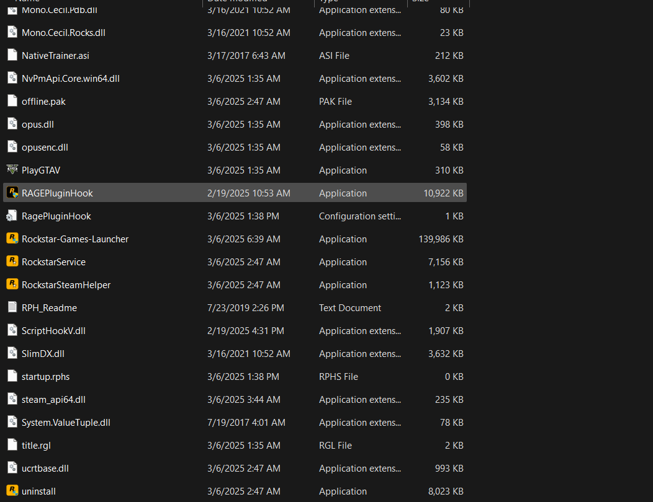Screen dimensions: 653x502
Task: Click the System.ValueTuple.dll file icon
Action: click(x=12, y=422)
